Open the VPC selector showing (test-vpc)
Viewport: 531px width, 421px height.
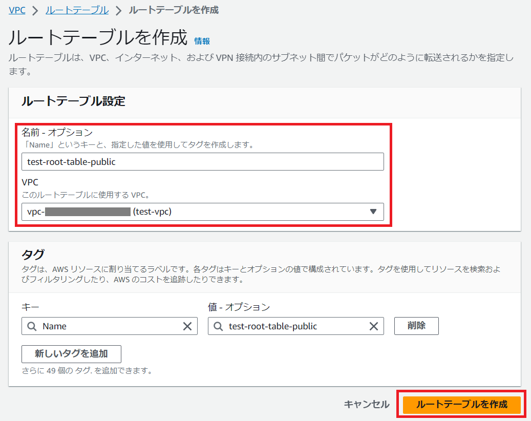(202, 212)
